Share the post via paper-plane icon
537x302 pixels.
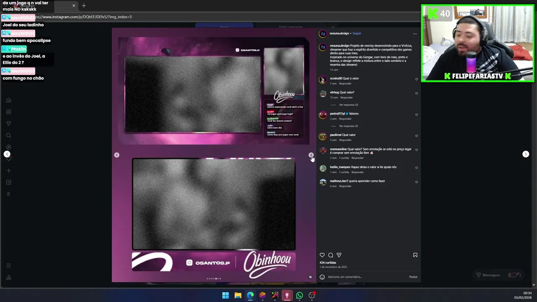[339, 255]
